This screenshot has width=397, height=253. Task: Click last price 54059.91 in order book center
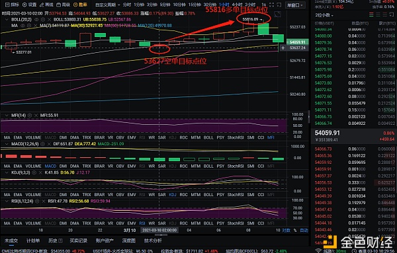click(x=328, y=133)
